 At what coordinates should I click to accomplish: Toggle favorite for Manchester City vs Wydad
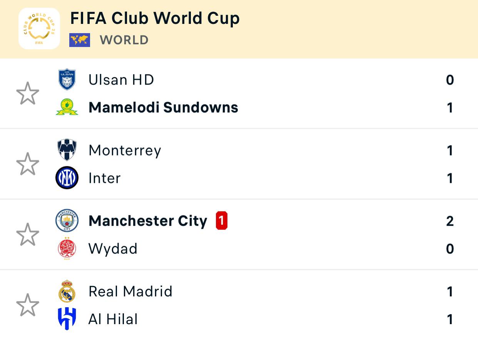point(28,234)
